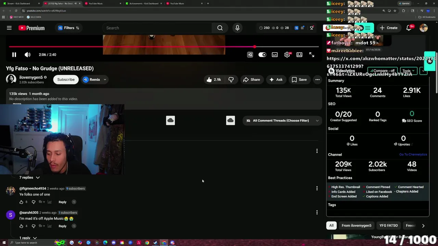438x246 pixels.
Task: Toggle autoplay switch in player
Action: click(x=262, y=55)
